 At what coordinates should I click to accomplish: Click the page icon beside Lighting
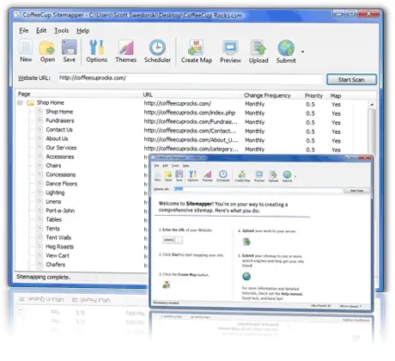pyautogui.click(x=39, y=193)
